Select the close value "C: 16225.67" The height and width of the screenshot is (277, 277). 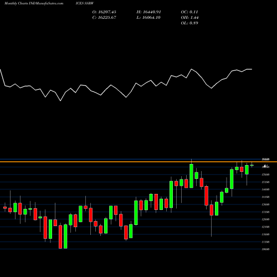(x=104, y=18)
